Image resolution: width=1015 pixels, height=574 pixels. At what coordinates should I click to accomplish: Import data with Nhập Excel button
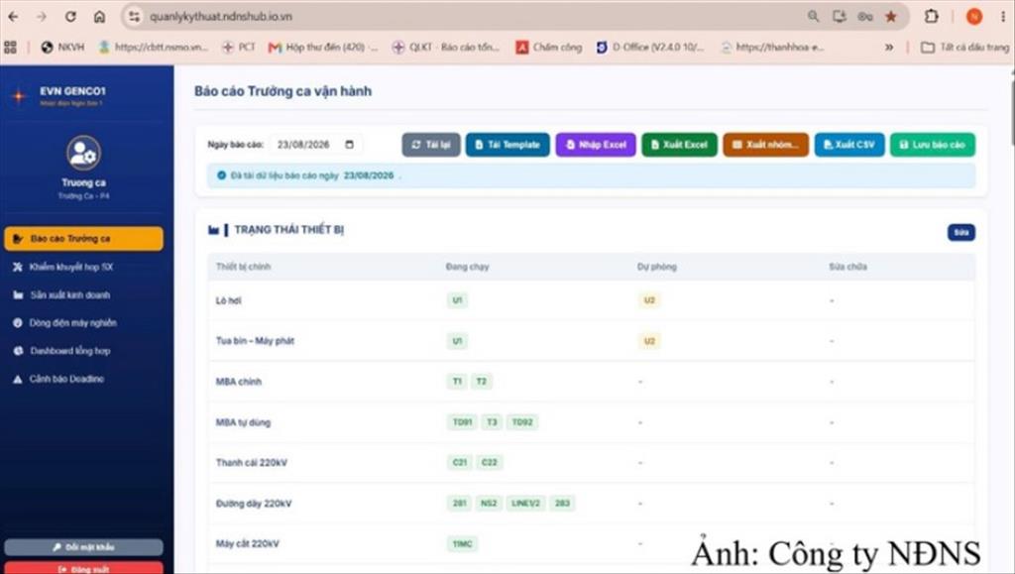tap(596, 145)
